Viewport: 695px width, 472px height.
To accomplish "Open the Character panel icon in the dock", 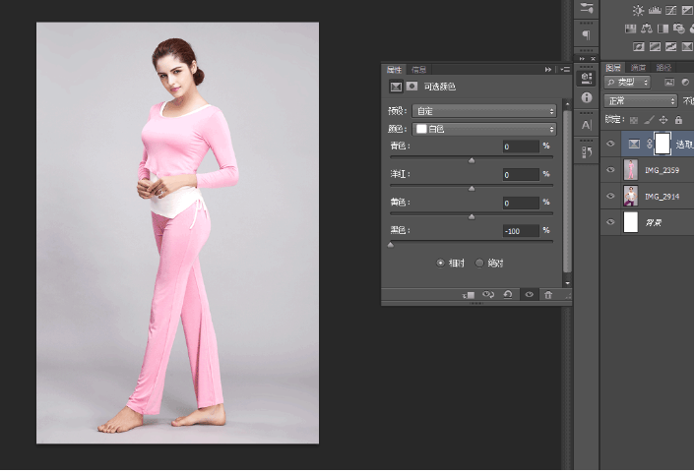I will pyautogui.click(x=587, y=125).
